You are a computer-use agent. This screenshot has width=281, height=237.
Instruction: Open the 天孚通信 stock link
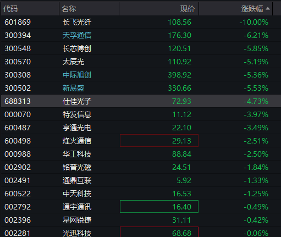point(77,35)
